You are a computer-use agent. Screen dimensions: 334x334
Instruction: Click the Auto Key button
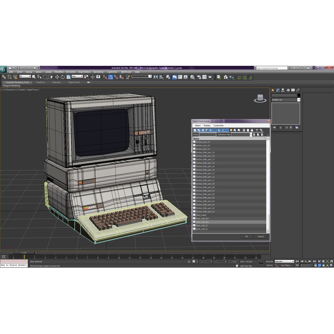[269, 262]
